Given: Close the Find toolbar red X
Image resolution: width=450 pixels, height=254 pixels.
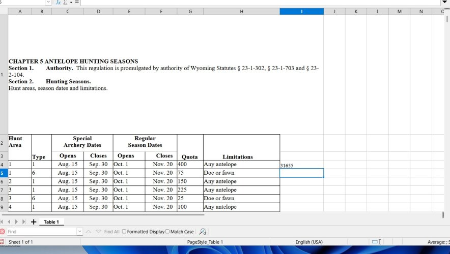Looking at the screenshot, I should (x=3, y=231).
